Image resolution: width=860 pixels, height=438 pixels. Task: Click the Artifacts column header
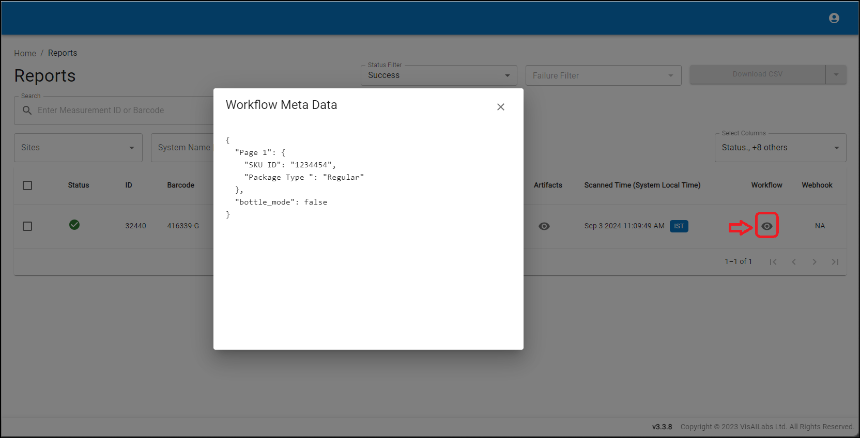548,185
